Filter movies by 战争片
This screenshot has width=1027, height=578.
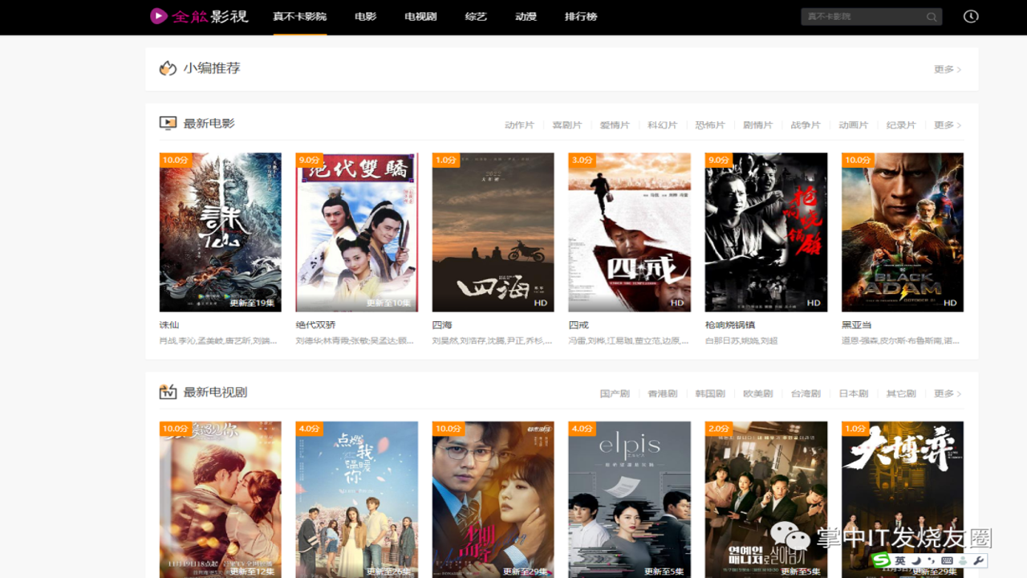click(806, 125)
